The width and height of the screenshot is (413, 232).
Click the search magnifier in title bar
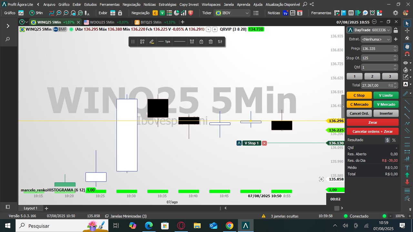305,5
